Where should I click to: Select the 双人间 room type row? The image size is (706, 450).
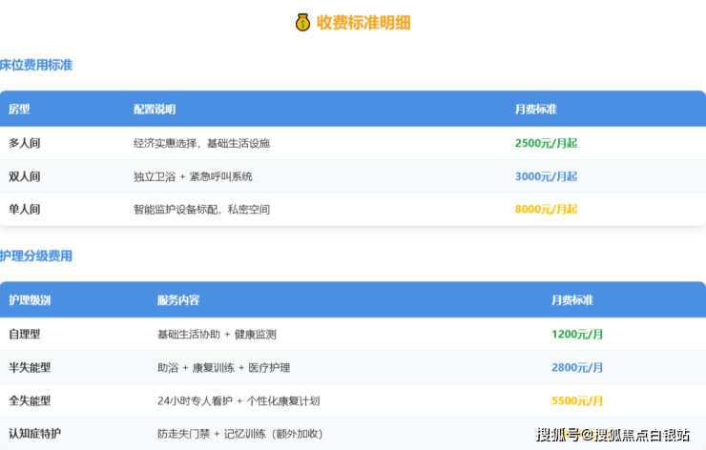pyautogui.click(x=25, y=176)
